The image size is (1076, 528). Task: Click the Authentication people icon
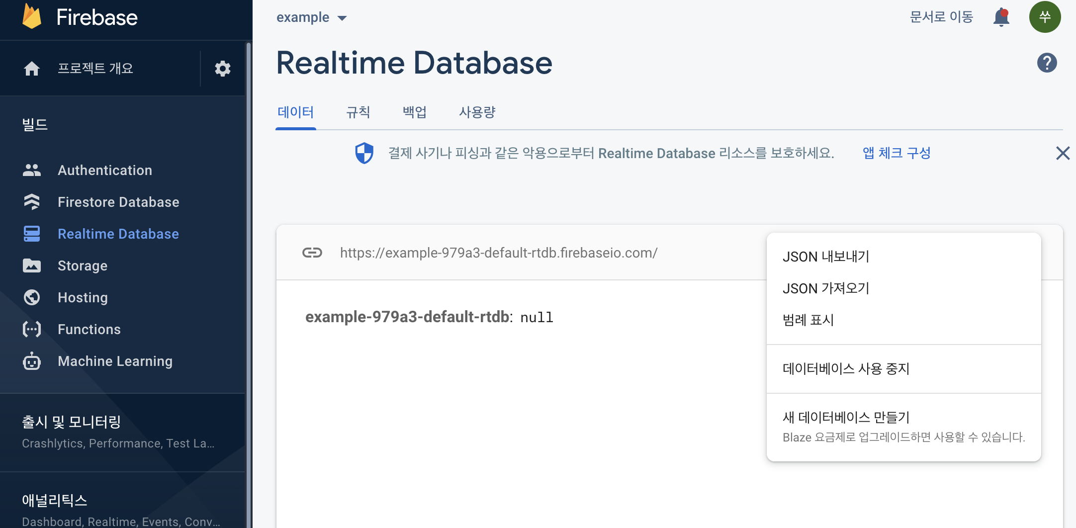coord(32,170)
